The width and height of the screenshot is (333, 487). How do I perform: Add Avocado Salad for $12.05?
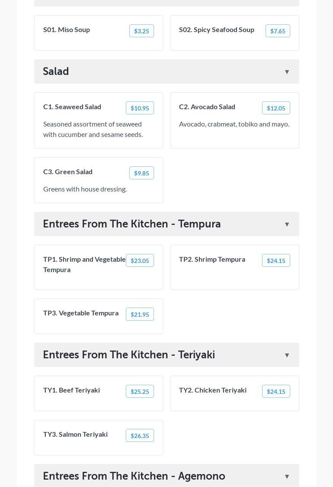(x=276, y=108)
